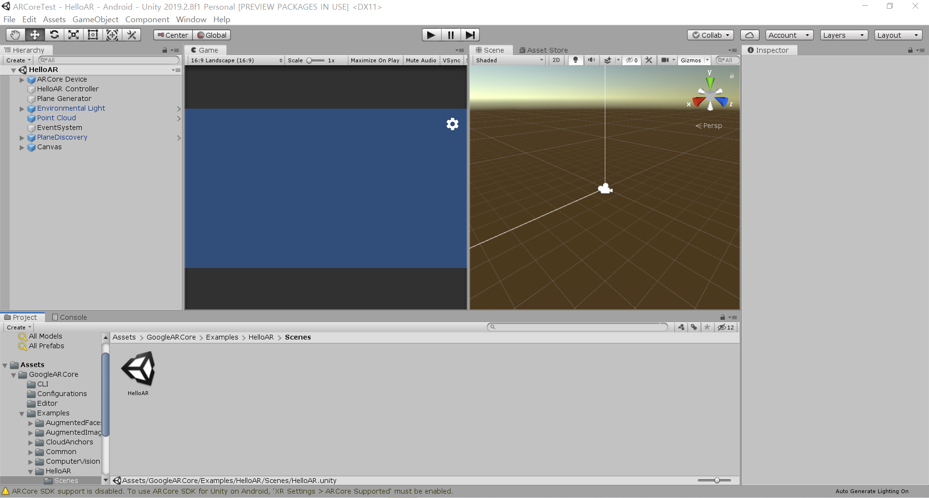929x498 pixels.
Task: Select the combined Transform tool
Action: point(112,35)
